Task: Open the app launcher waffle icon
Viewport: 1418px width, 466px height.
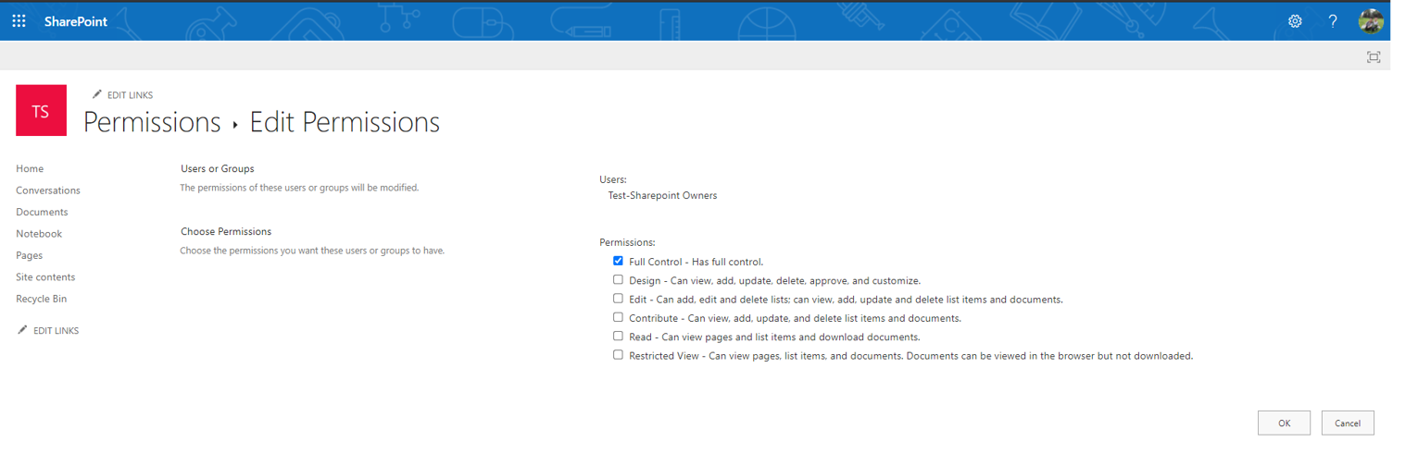Action: pos(19,21)
